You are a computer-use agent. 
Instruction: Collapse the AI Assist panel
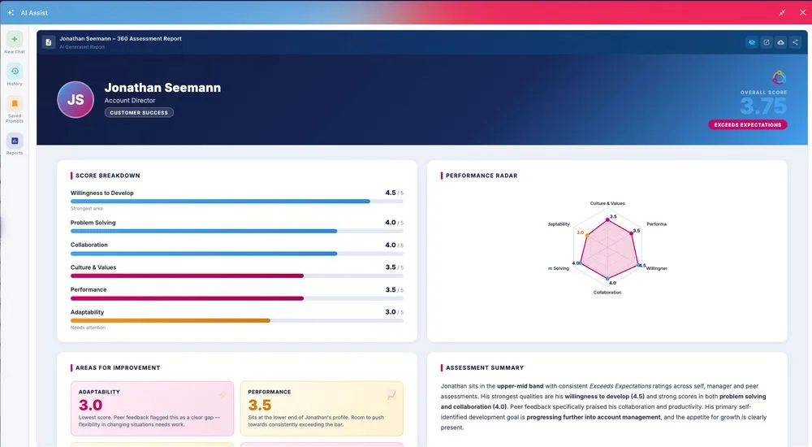coord(782,12)
